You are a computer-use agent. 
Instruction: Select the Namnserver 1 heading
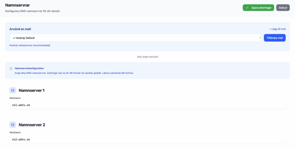pyautogui.click(x=32, y=91)
